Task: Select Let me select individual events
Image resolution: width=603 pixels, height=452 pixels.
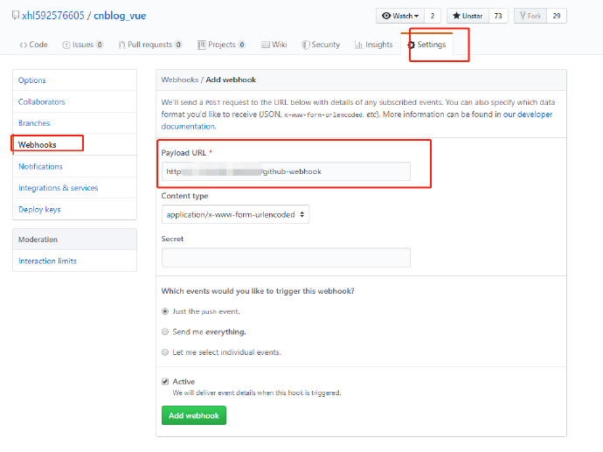Action: (x=165, y=352)
